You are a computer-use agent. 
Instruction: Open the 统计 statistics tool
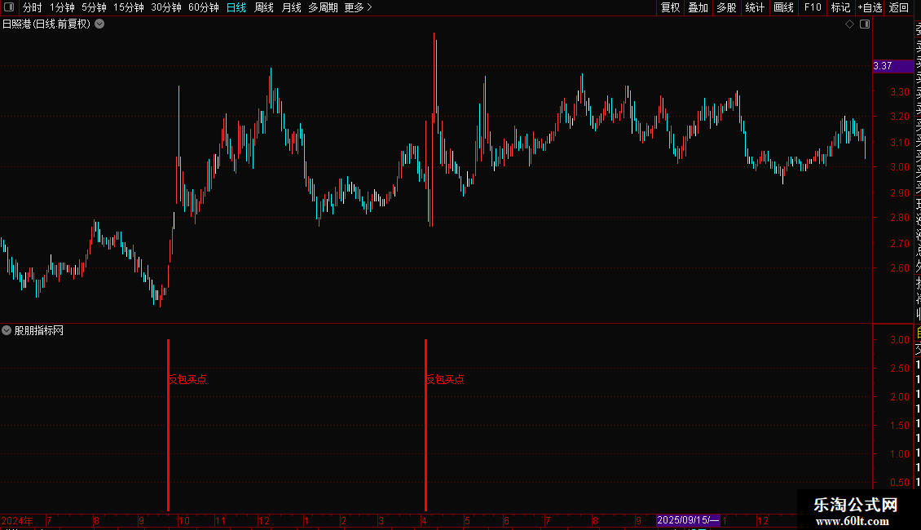pos(755,7)
